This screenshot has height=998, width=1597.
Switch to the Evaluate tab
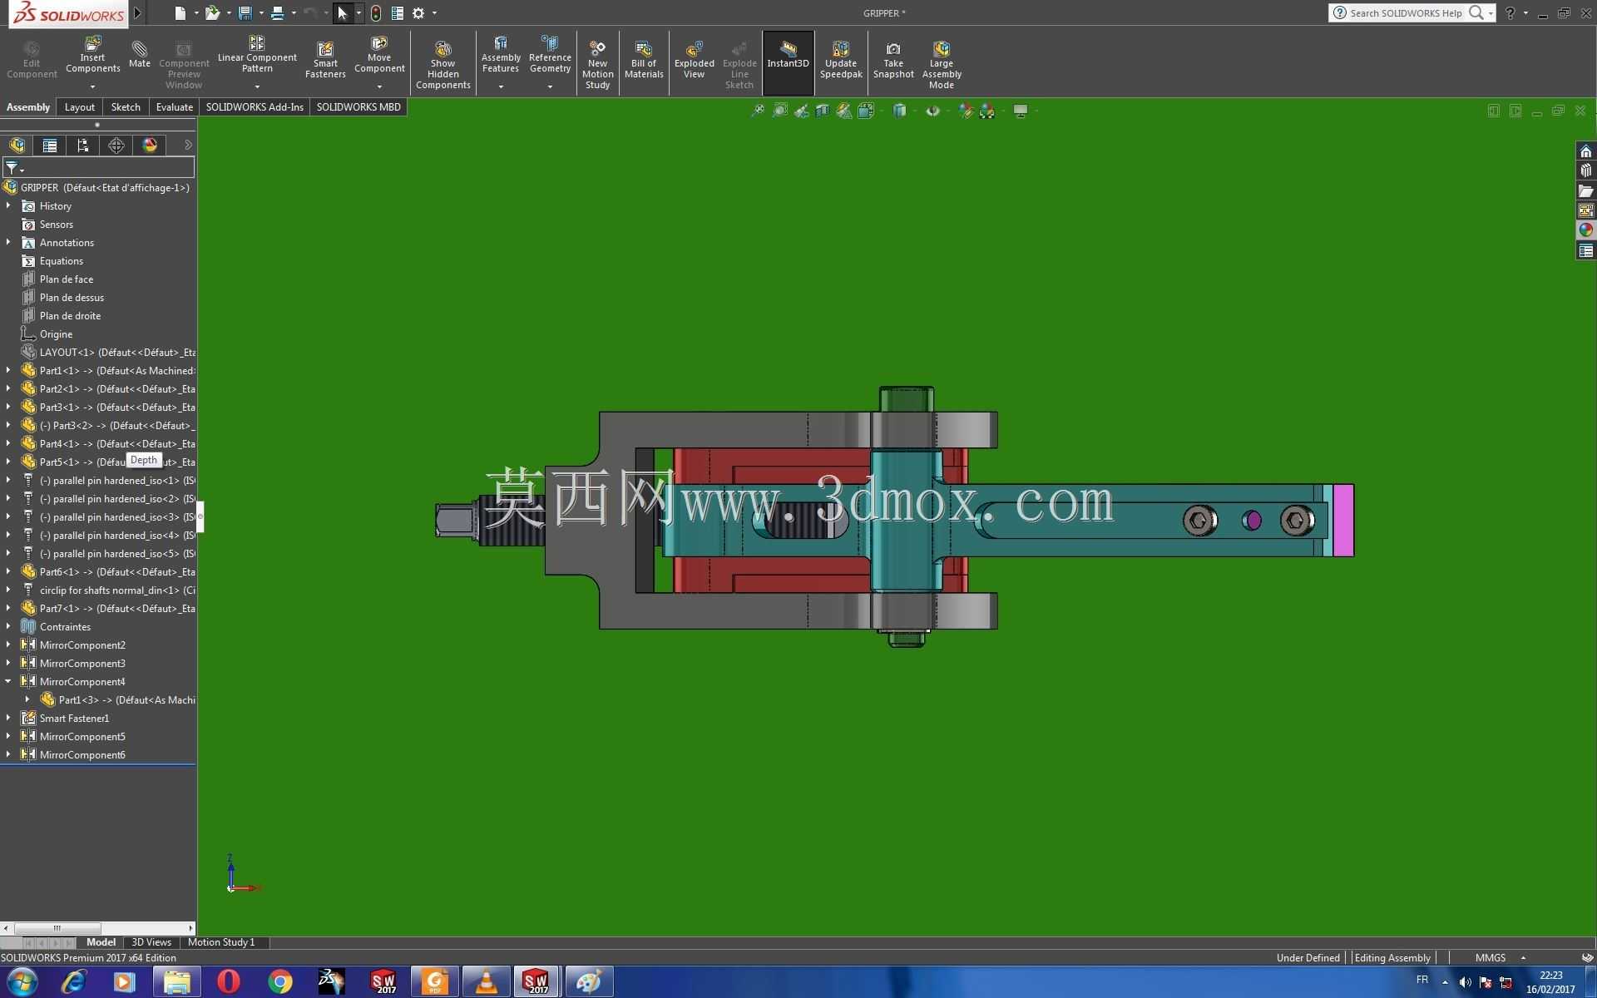point(175,107)
